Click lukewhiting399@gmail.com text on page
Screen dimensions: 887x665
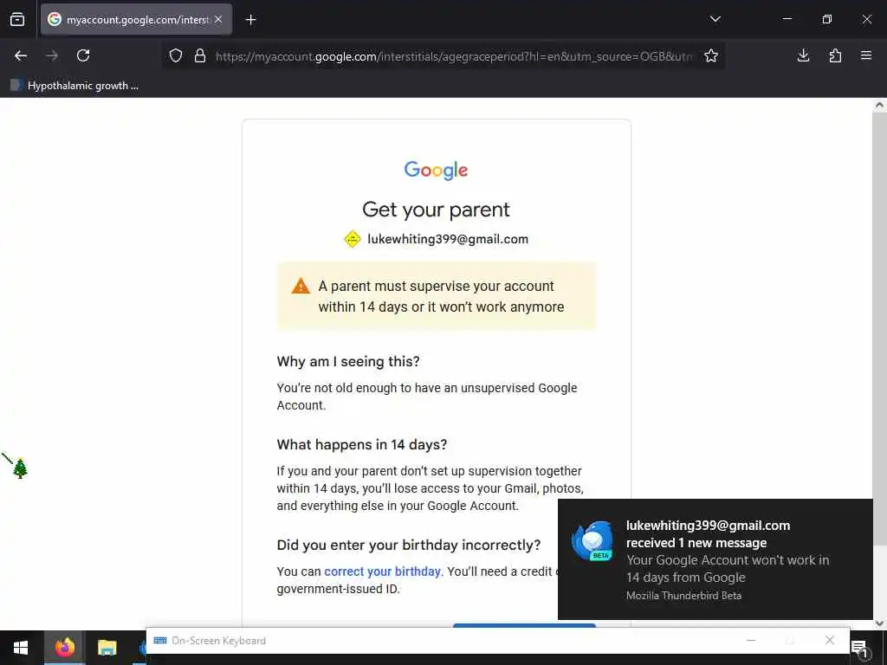tap(448, 239)
